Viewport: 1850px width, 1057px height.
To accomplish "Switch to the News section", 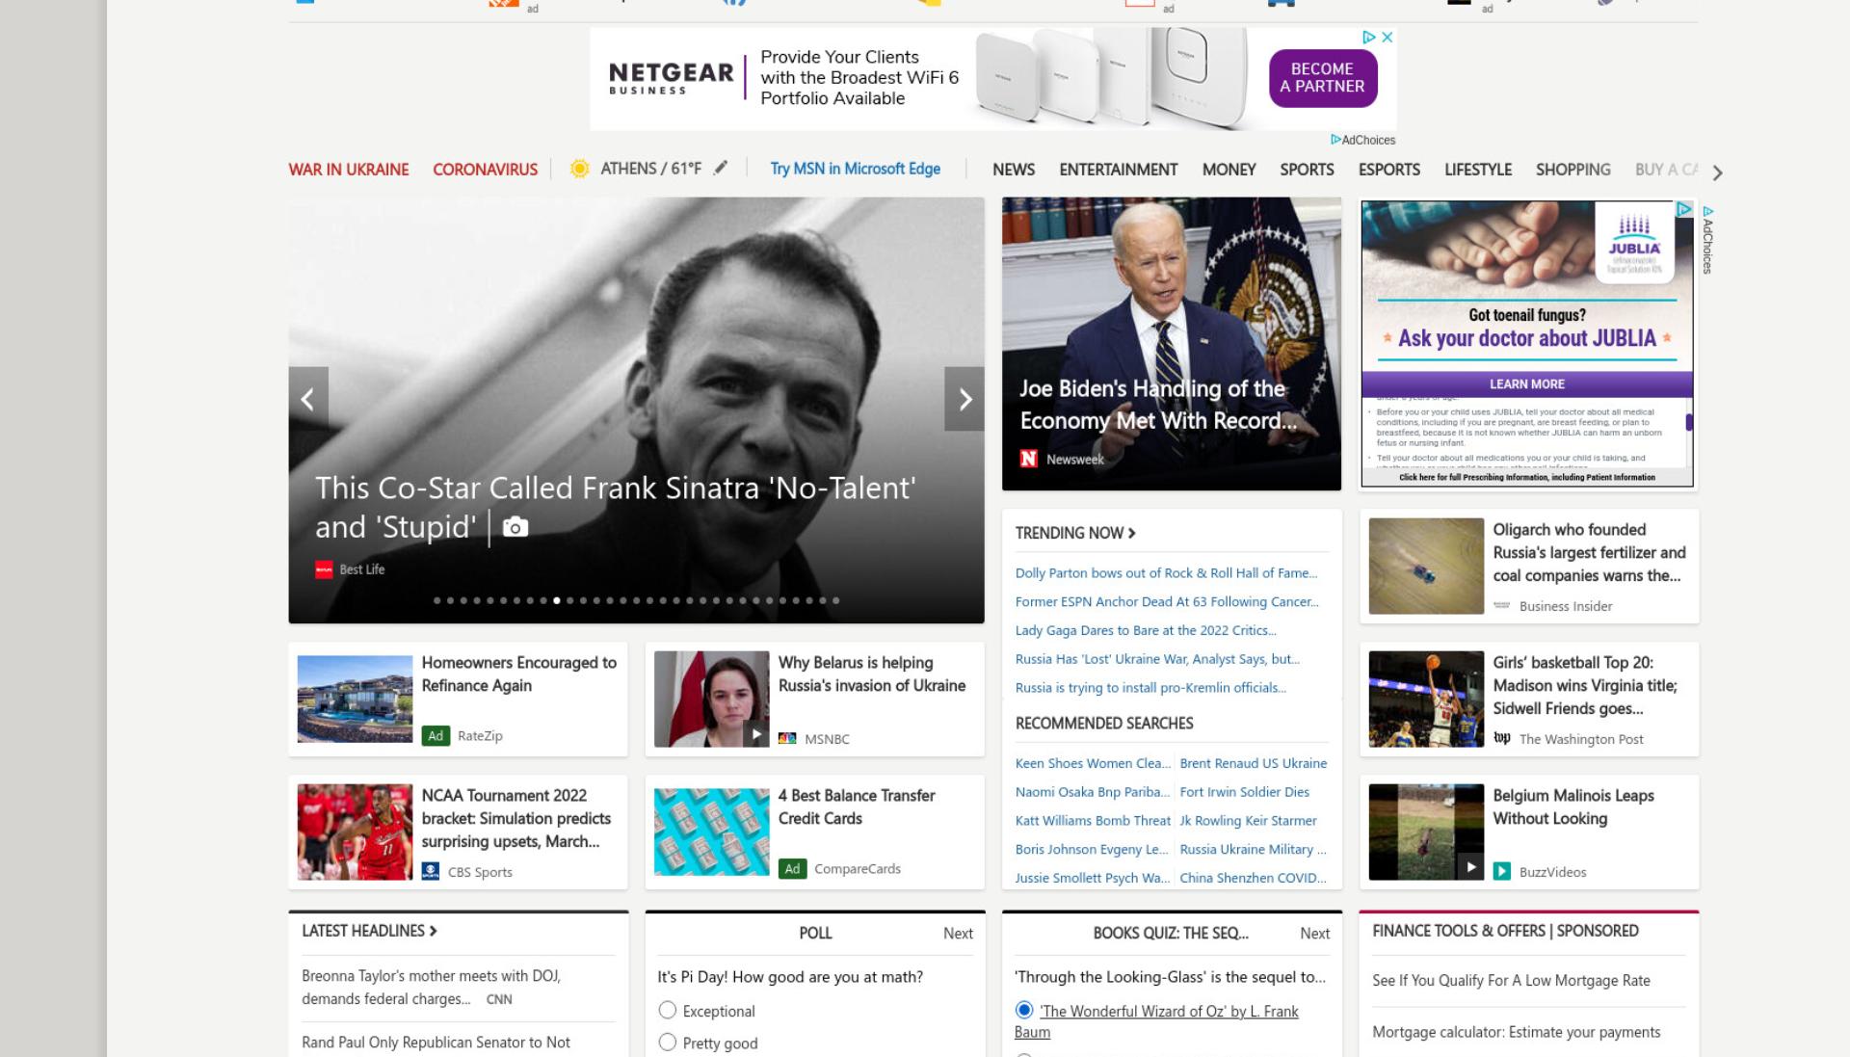I will pyautogui.click(x=1014, y=170).
